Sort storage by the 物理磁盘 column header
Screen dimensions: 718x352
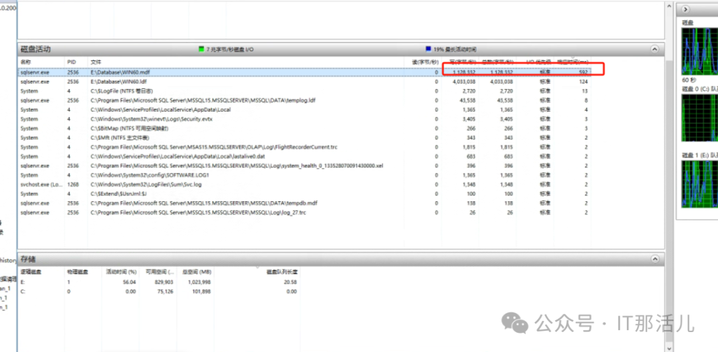77,272
